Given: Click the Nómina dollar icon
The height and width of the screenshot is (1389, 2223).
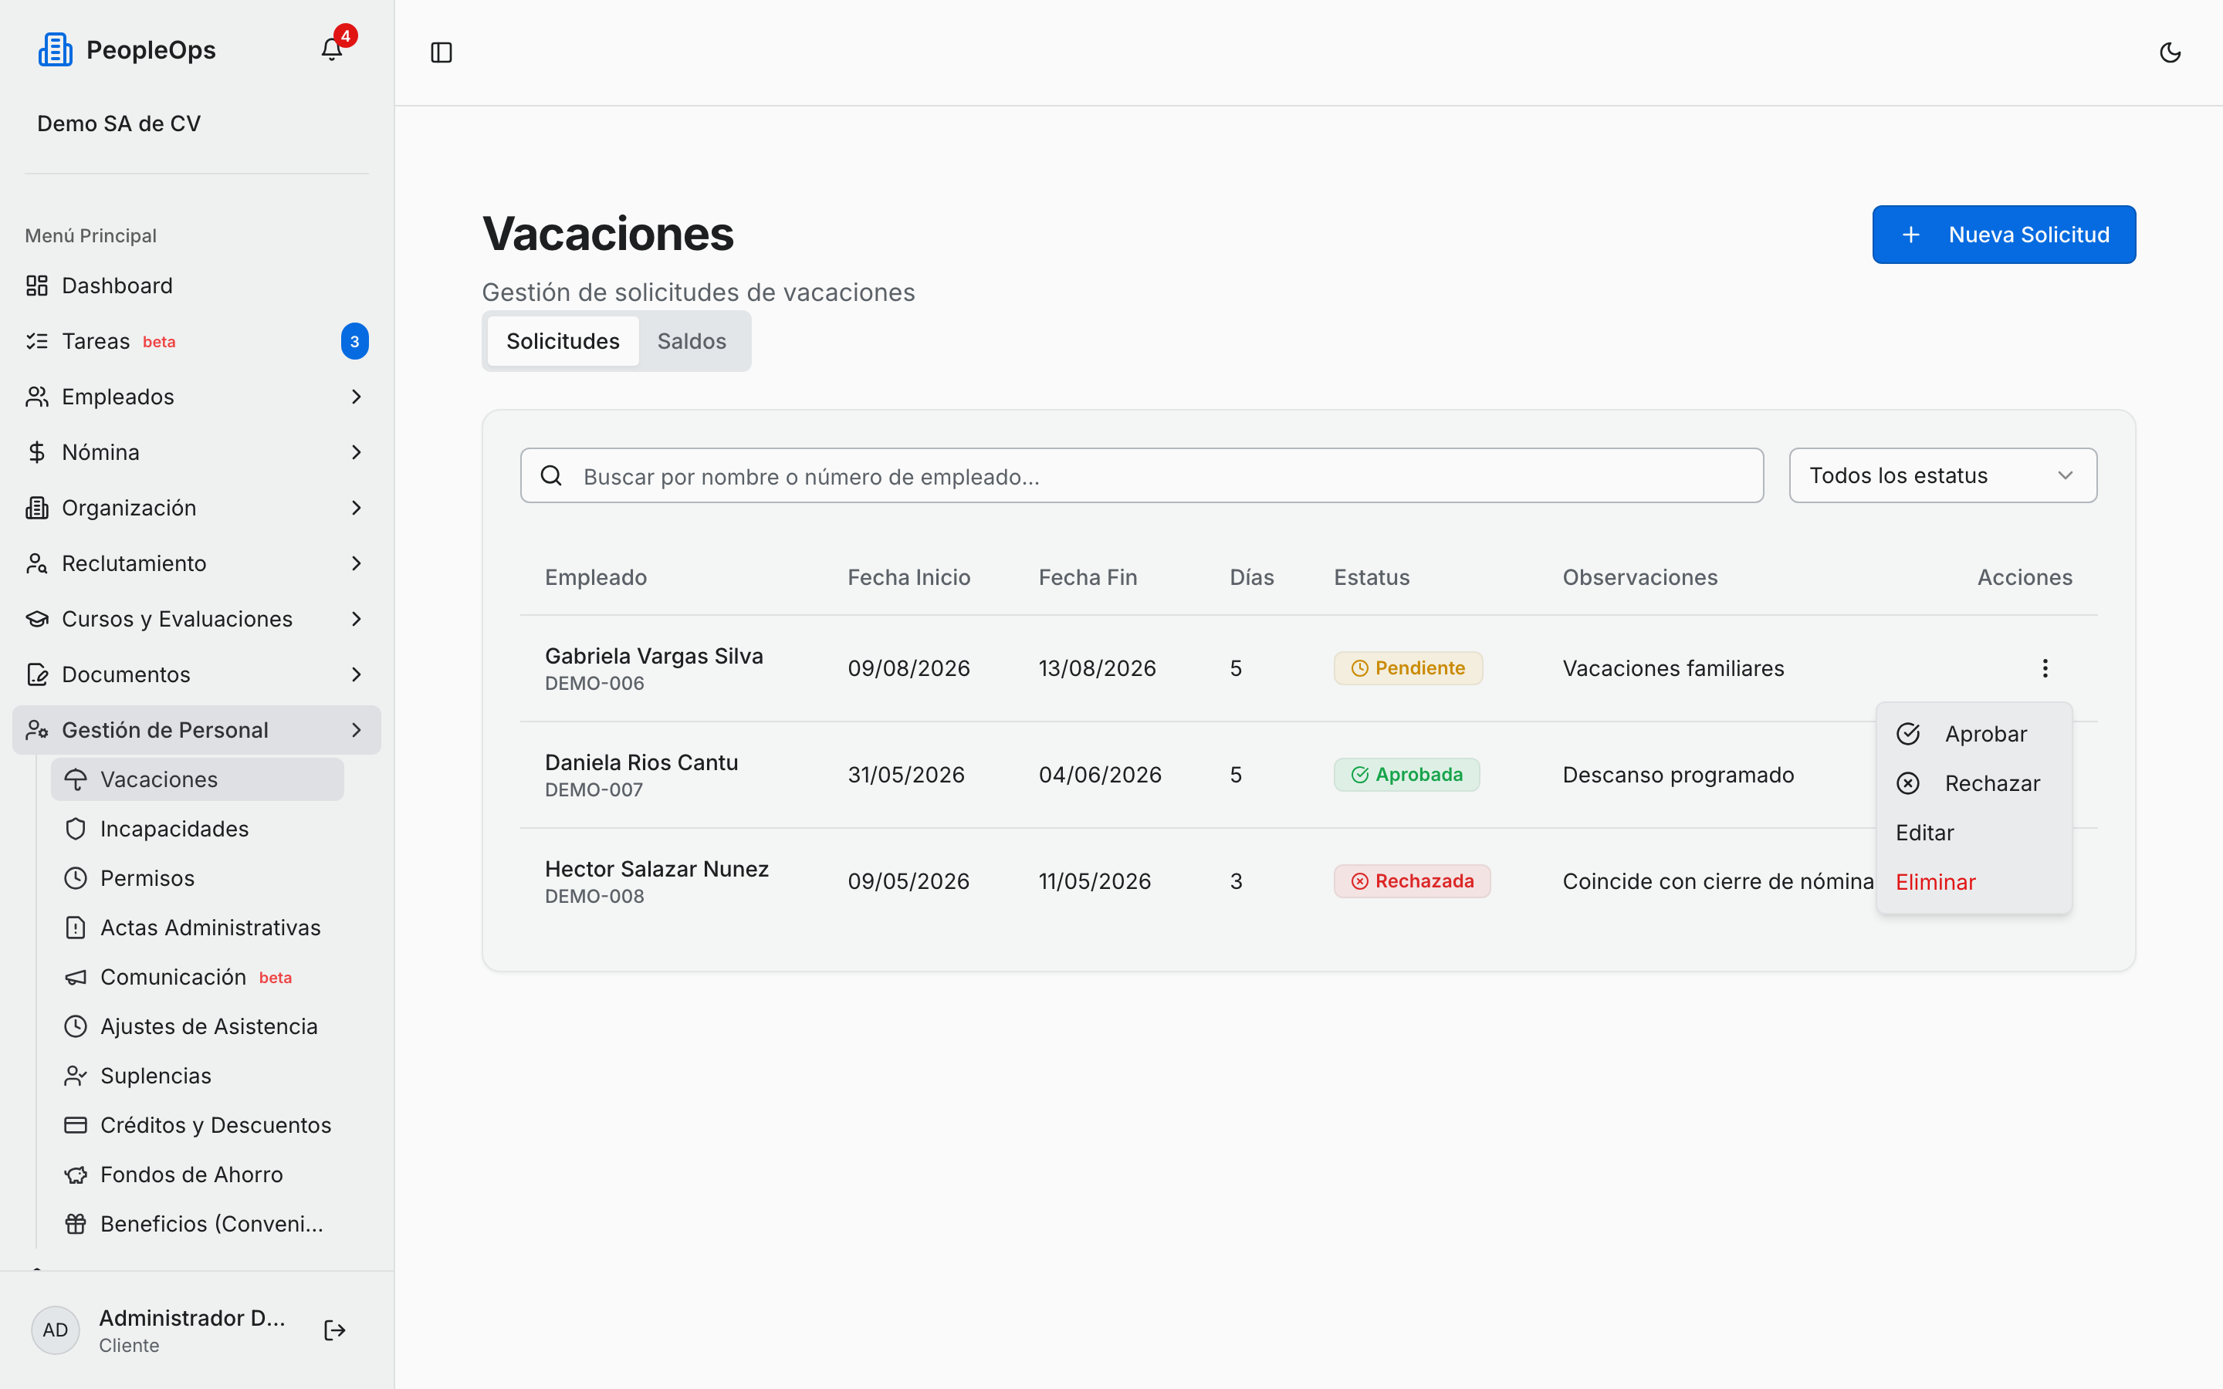Looking at the screenshot, I should pyautogui.click(x=37, y=452).
